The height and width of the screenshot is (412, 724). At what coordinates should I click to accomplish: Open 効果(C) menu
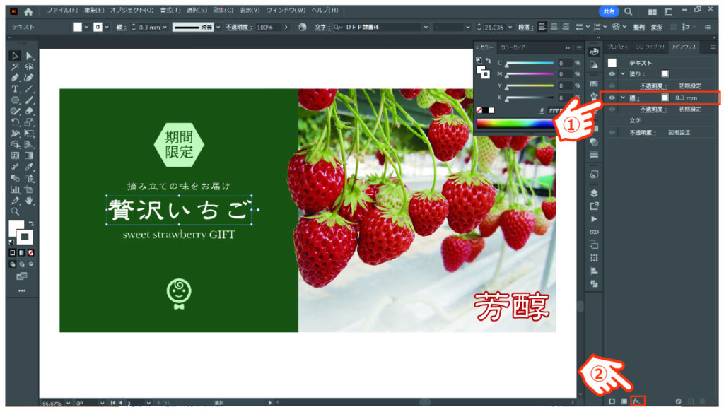(223, 10)
